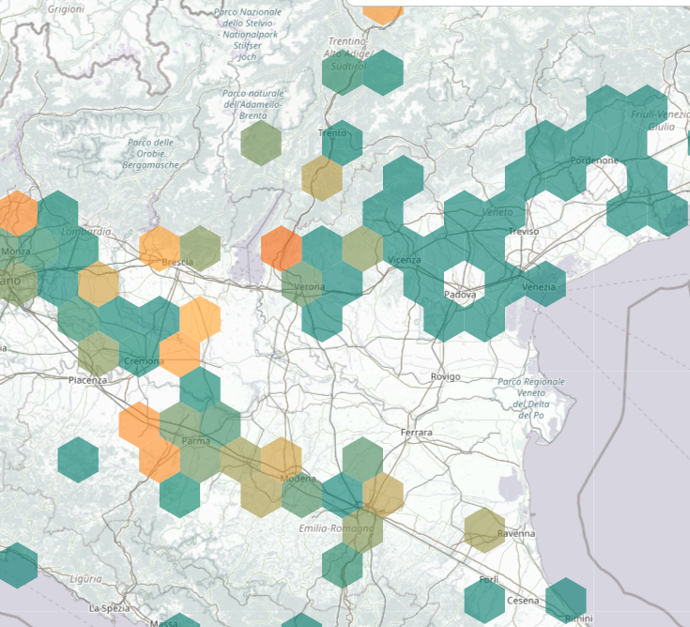This screenshot has width=690, height=627.
Task: Click the dark orange hexagon west of Verona
Action: (281, 249)
